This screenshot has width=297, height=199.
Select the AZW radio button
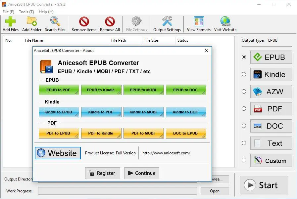point(244,91)
